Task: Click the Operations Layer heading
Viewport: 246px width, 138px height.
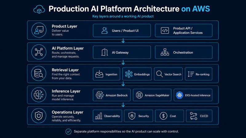Action: [67, 112]
